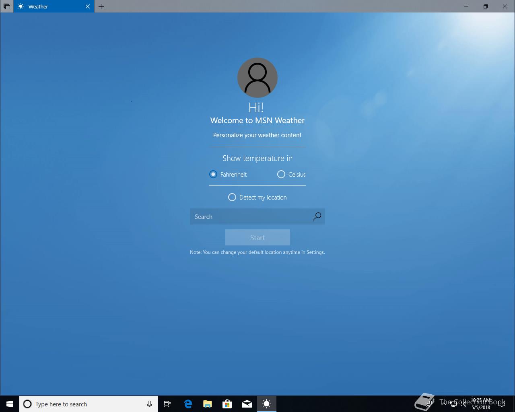This screenshot has height=412, width=515.
Task: Click 'Personalize your weather content' text
Action: [257, 135]
